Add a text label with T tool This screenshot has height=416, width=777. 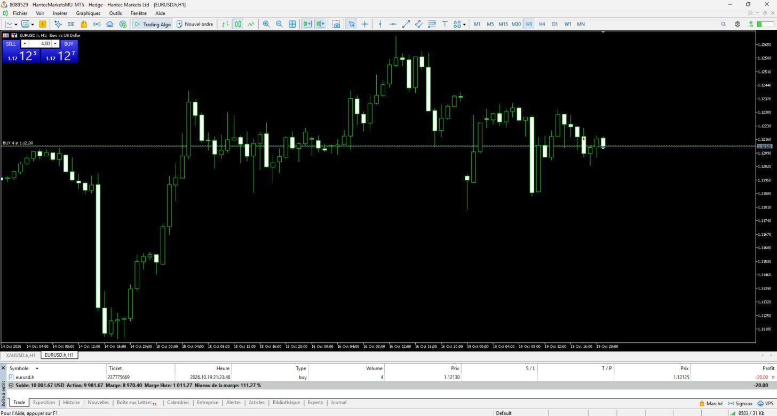pyautogui.click(x=445, y=24)
